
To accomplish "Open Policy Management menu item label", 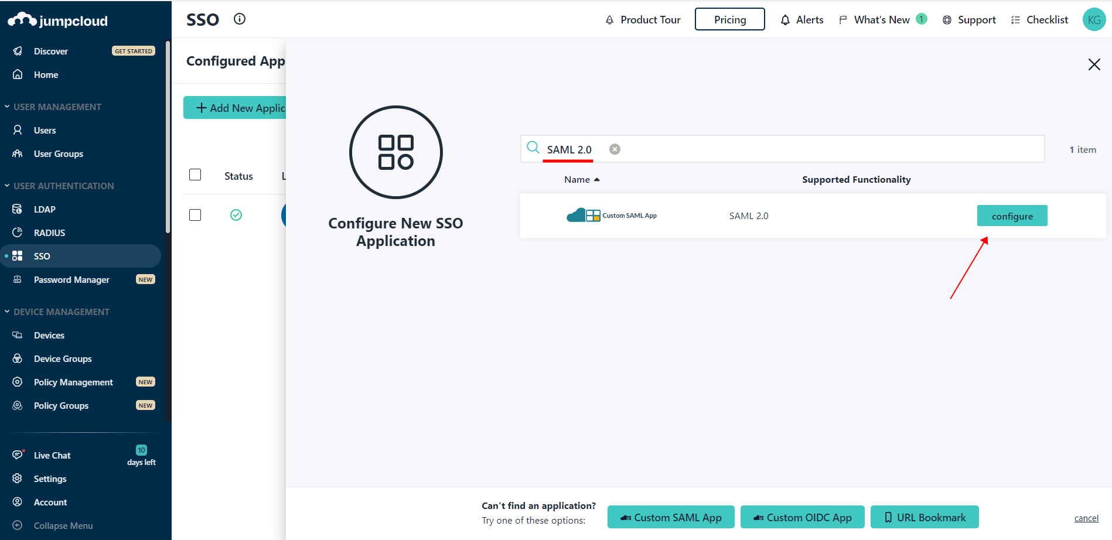I will 73,382.
